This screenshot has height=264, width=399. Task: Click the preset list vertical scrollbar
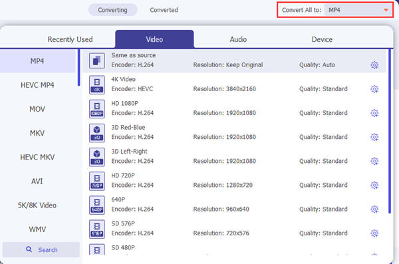pos(389,132)
